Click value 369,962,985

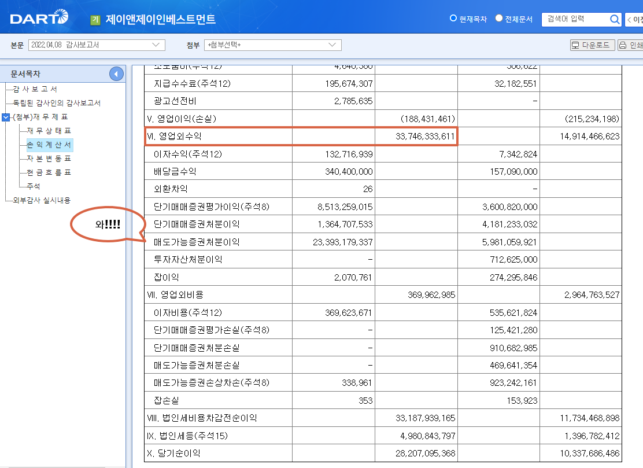pyautogui.click(x=431, y=295)
